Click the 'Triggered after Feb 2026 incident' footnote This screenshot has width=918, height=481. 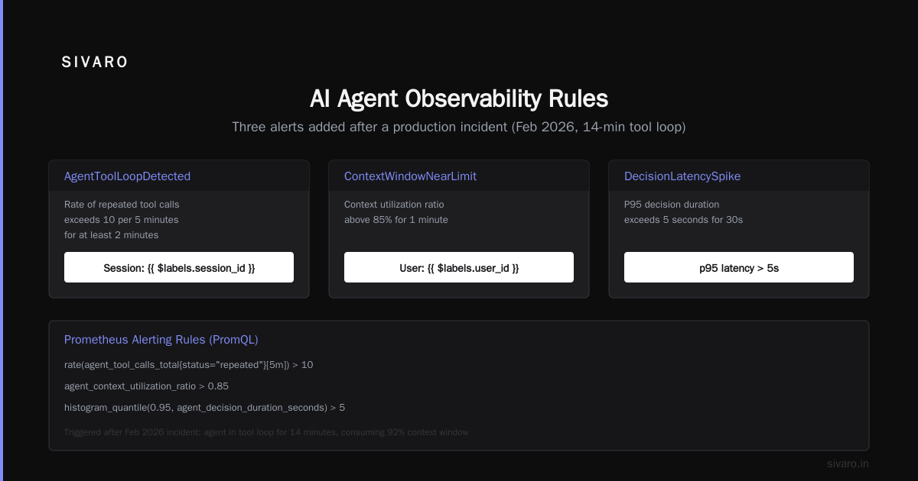coord(266,432)
